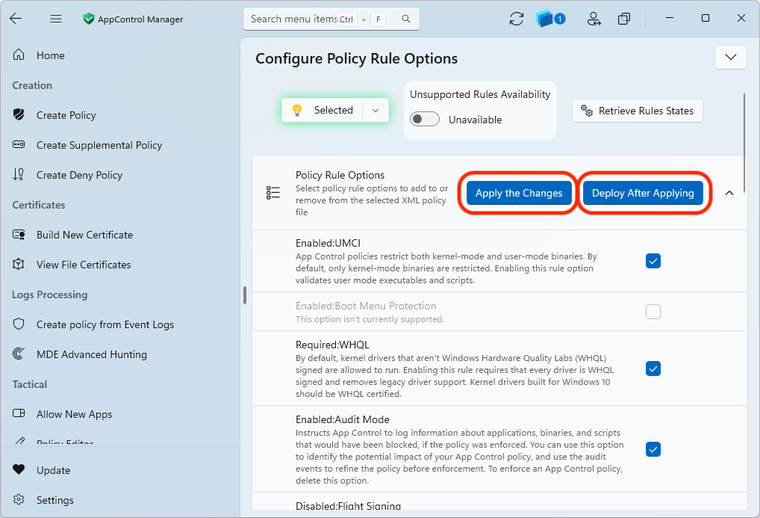Click the Update heart icon
760x518 pixels.
tap(19, 469)
